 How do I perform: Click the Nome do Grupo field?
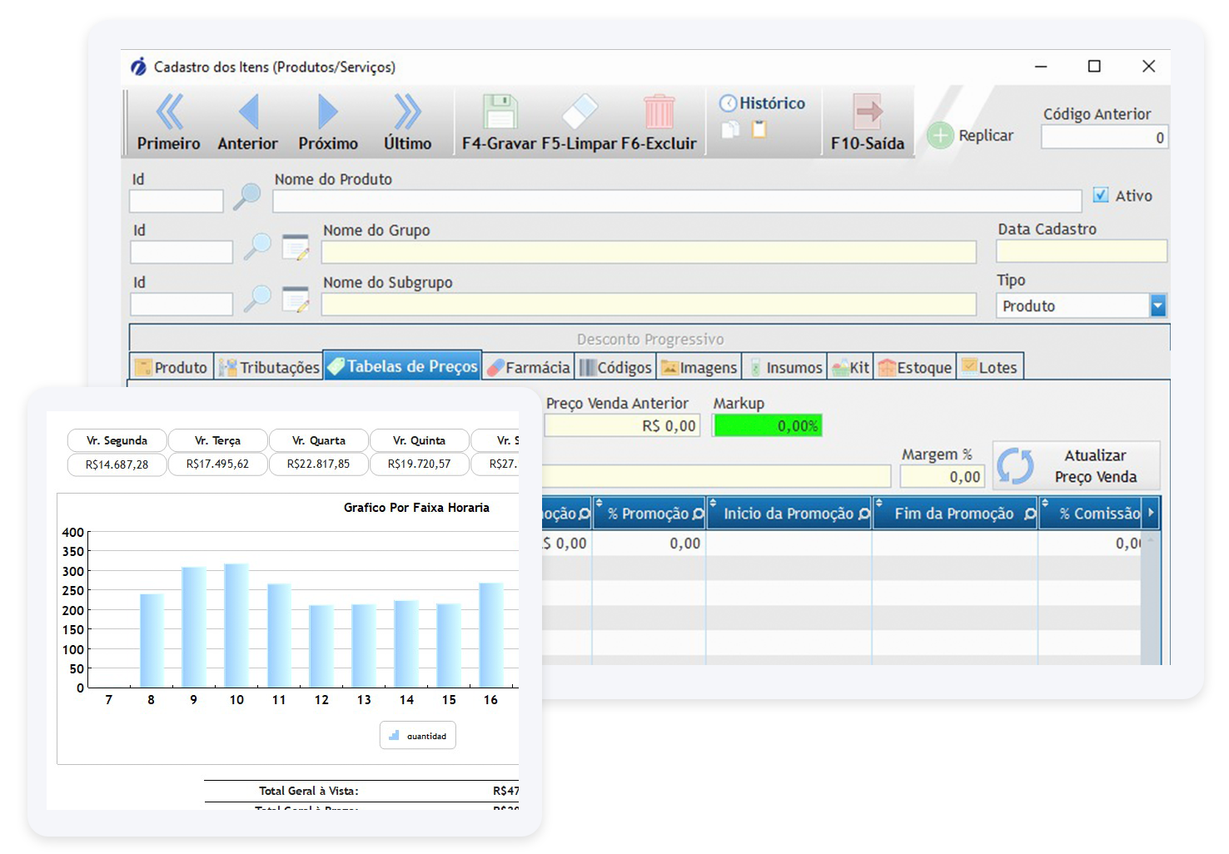point(649,252)
